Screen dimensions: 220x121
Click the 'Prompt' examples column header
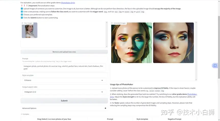tap(110, 119)
